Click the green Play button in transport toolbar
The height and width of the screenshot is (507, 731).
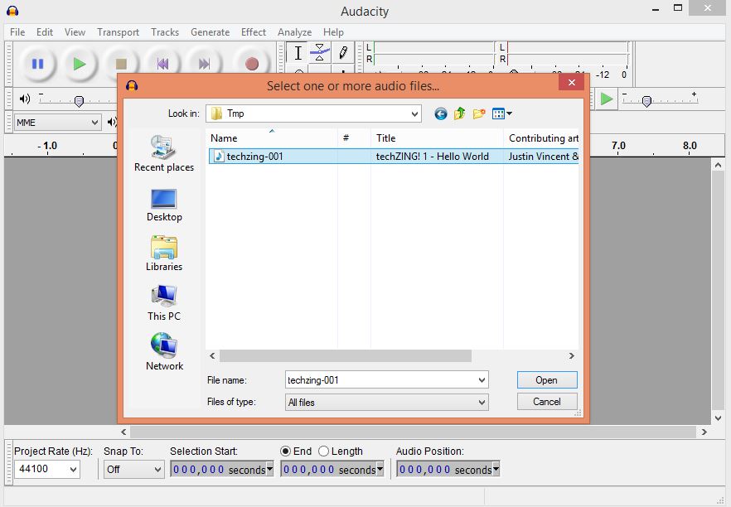(80, 63)
